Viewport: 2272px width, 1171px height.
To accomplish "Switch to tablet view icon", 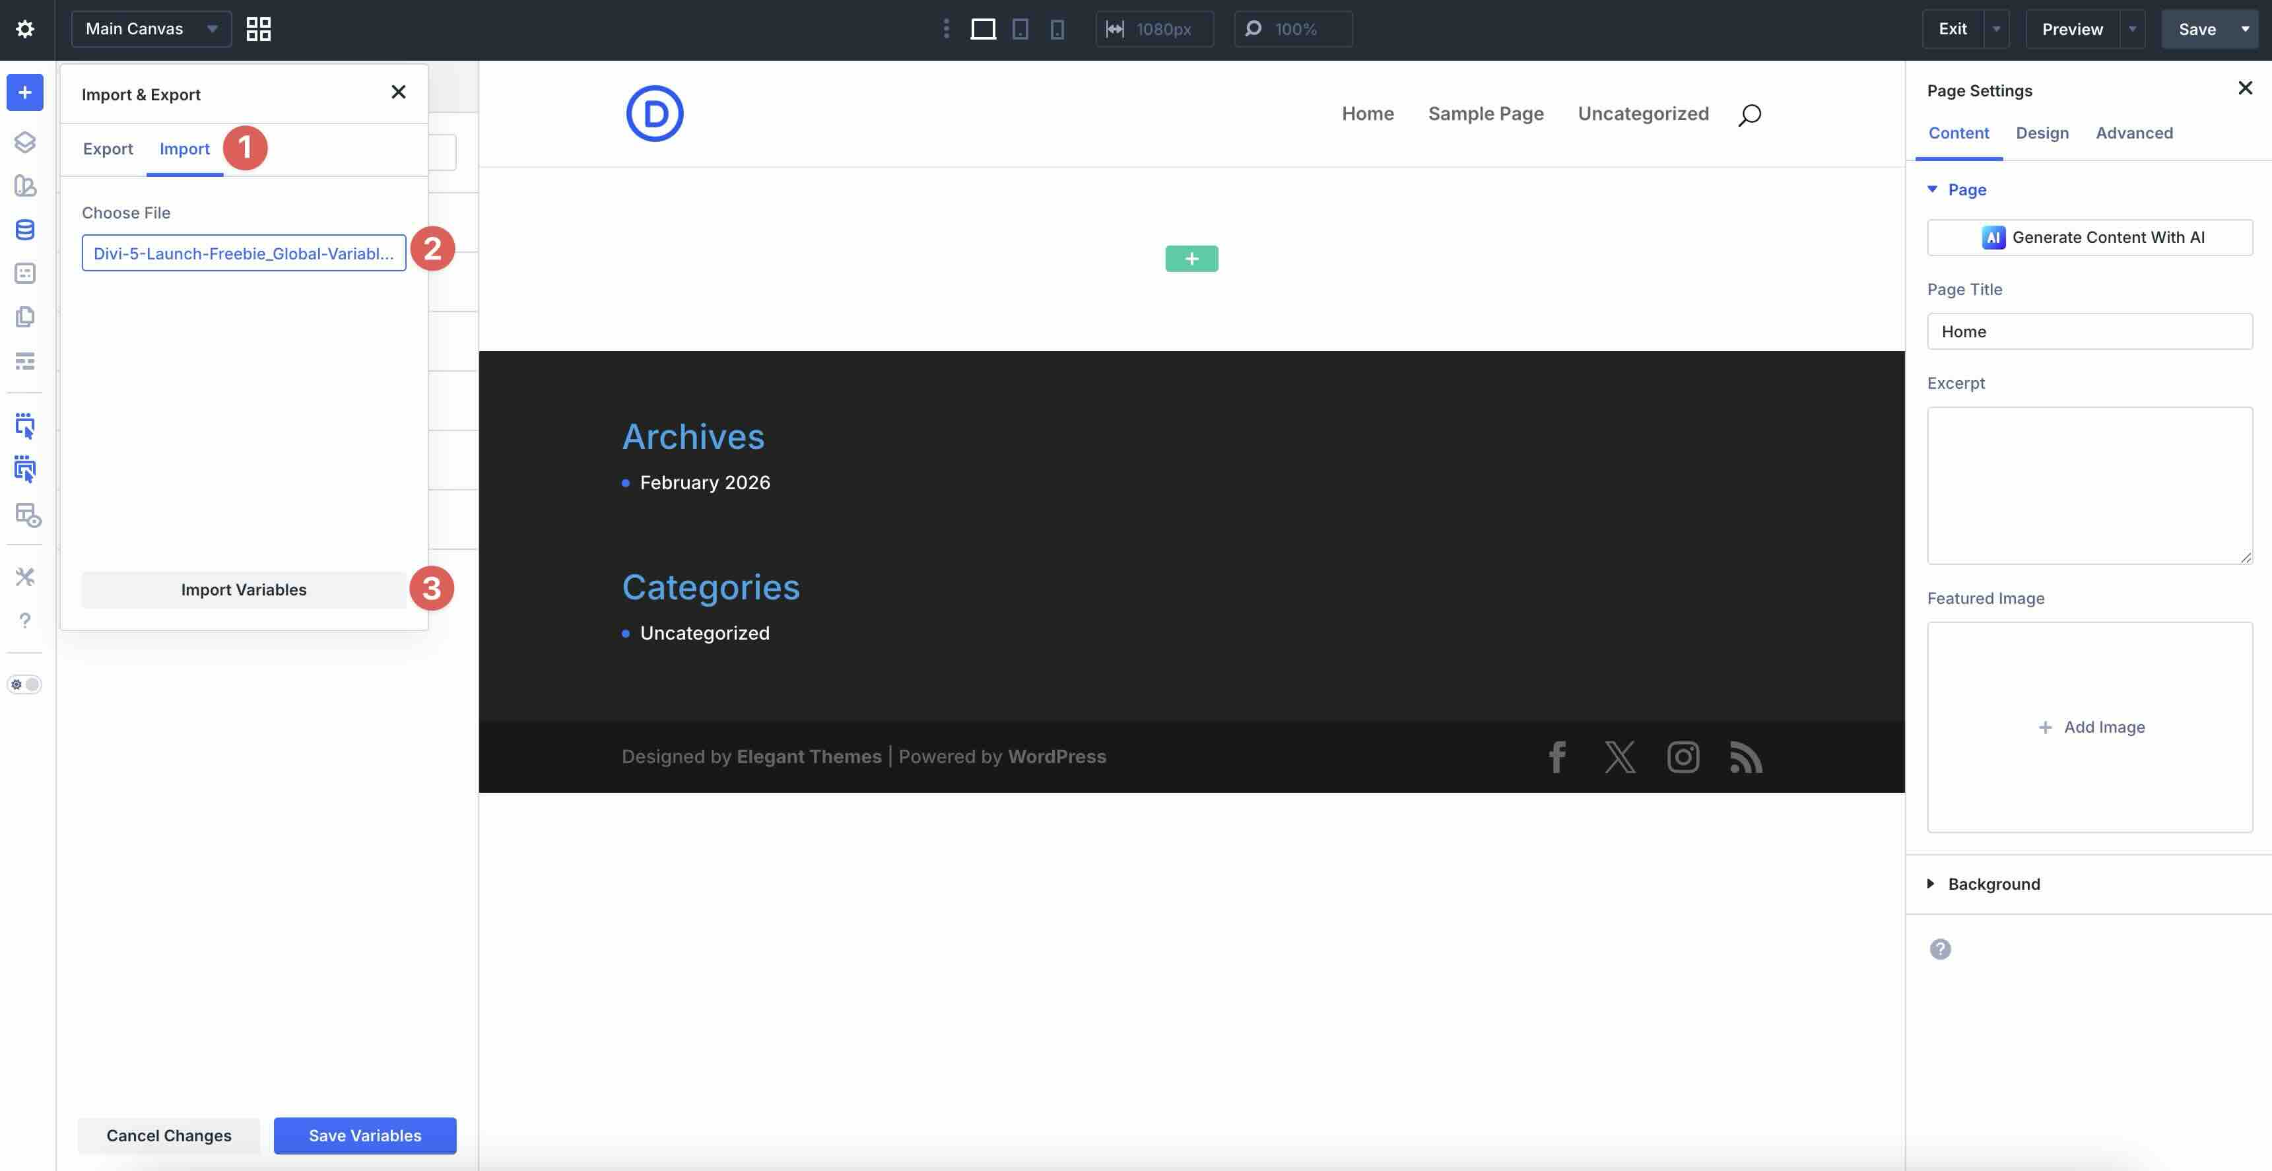I will tap(1020, 29).
